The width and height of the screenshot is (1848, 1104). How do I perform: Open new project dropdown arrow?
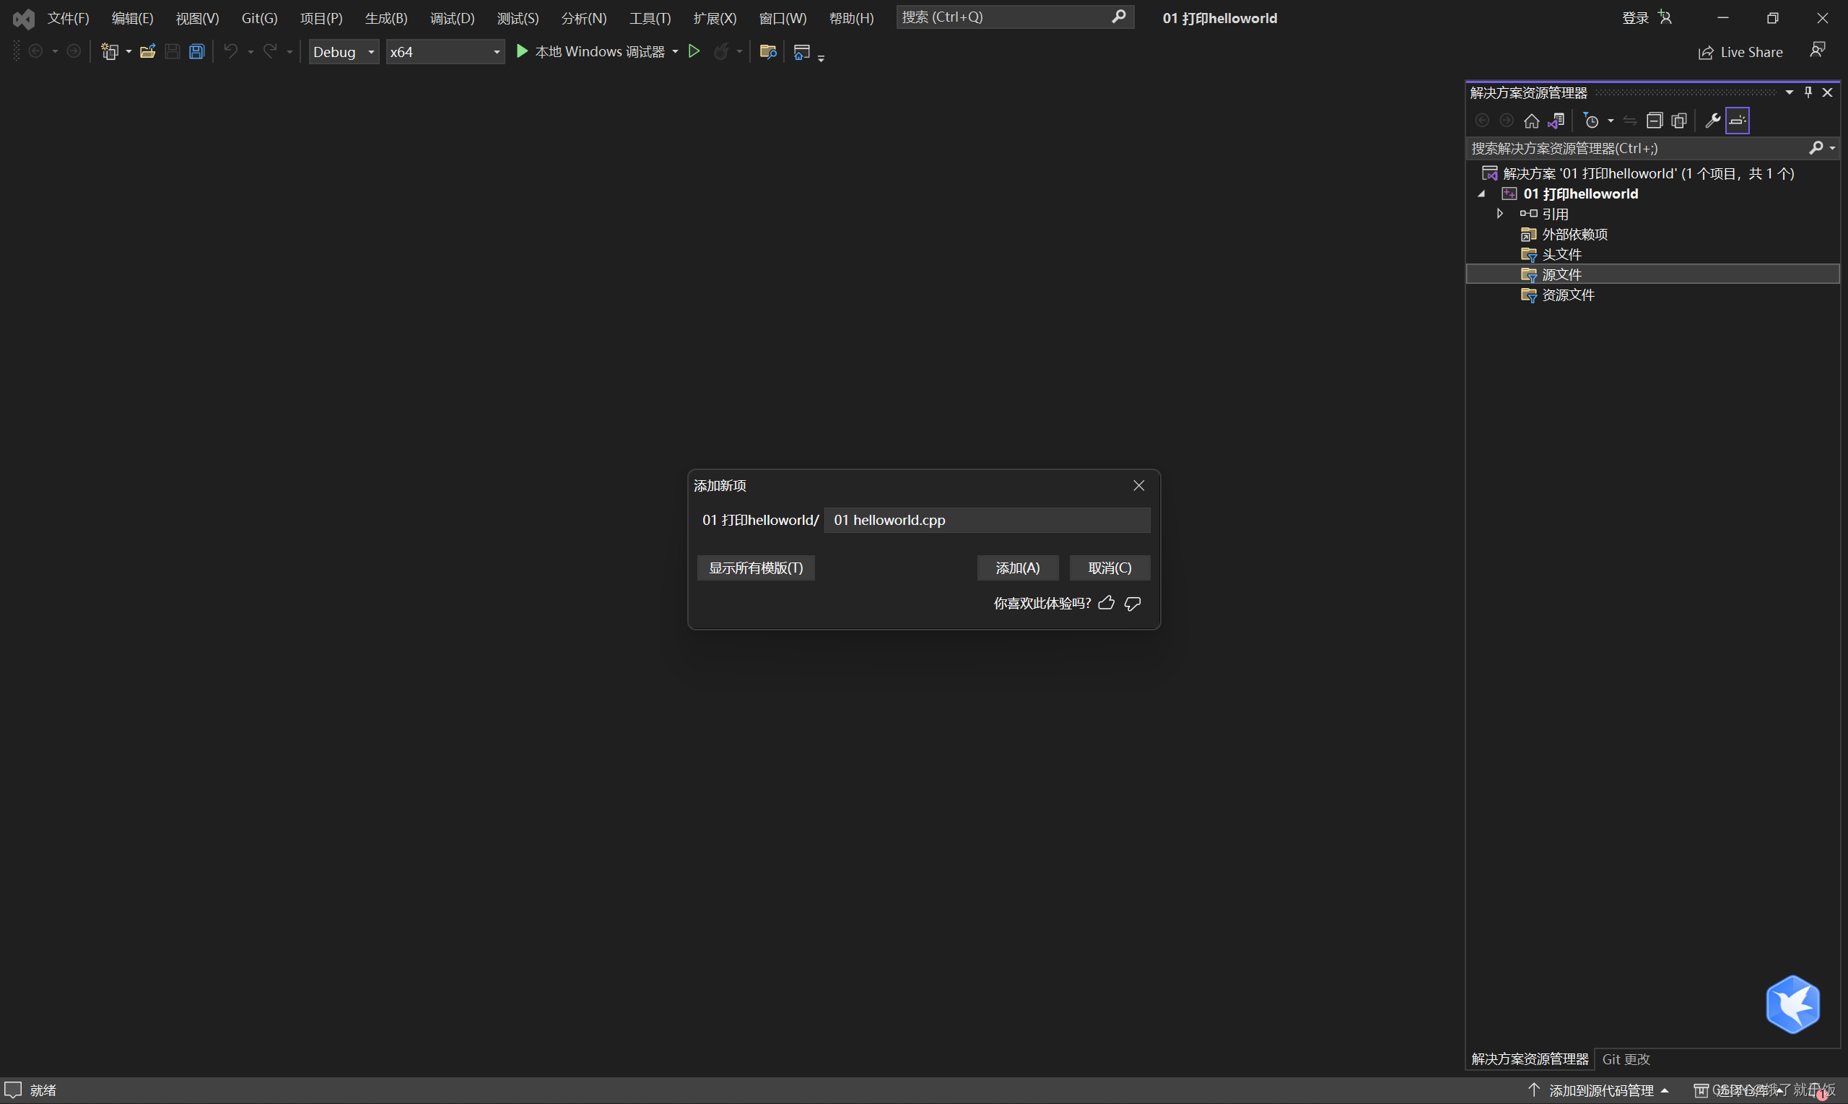click(x=128, y=51)
